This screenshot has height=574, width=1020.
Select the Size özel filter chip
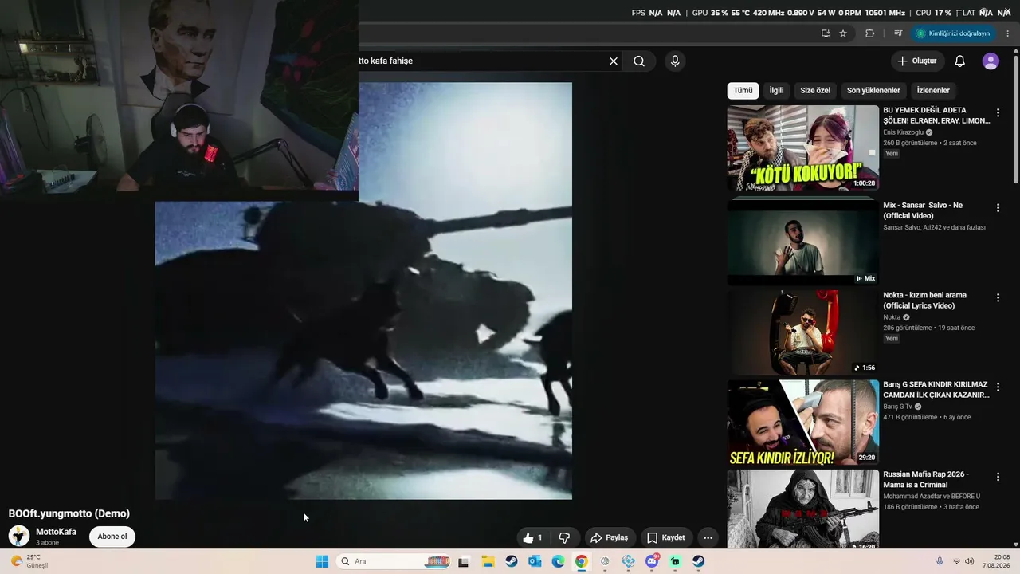pyautogui.click(x=815, y=91)
